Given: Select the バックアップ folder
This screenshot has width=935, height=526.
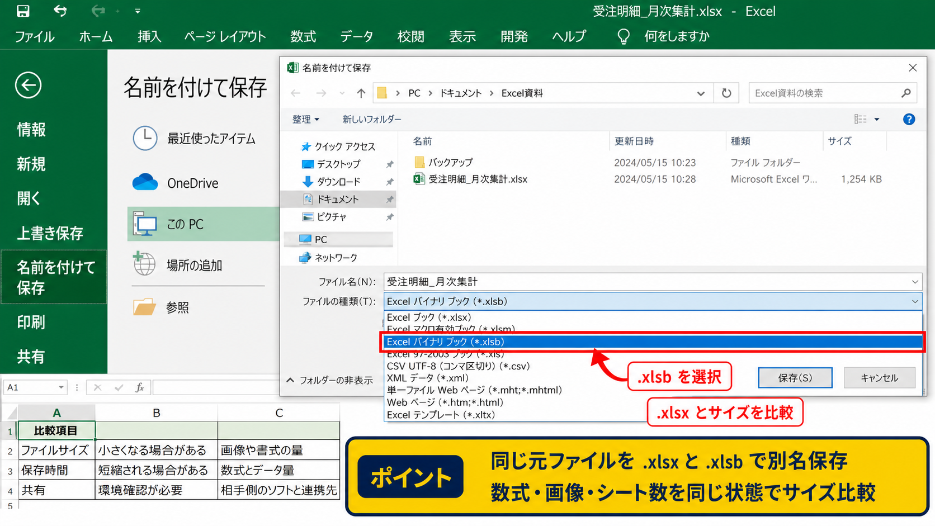Looking at the screenshot, I should click(443, 162).
